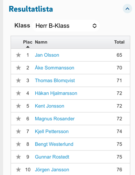The width and height of the screenshot is (135, 175).
Task: Collapse the Resultatlista section chevron
Action: (127, 9)
